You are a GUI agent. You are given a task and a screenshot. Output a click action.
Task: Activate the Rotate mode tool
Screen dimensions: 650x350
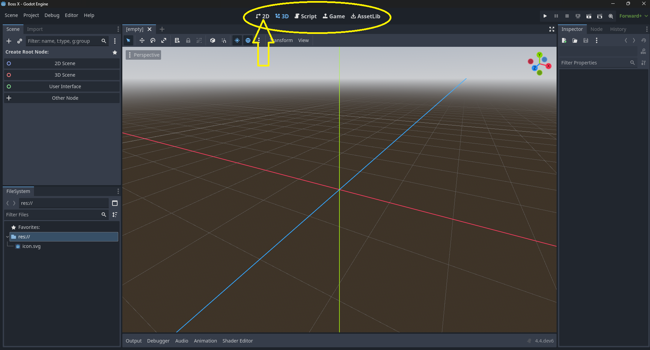pos(153,40)
